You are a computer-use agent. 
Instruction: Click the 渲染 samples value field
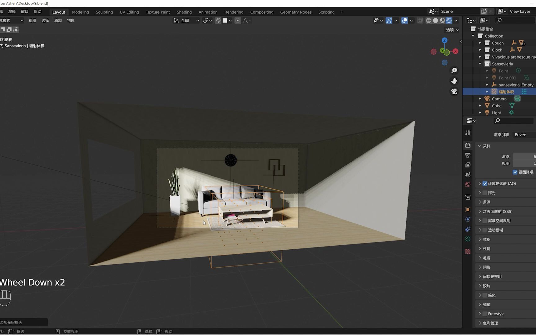(x=524, y=157)
